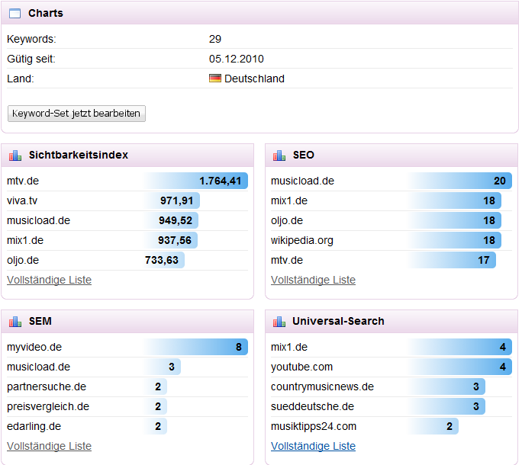Click the German flag icon next to Deutschland
522x465 pixels.
pos(215,79)
